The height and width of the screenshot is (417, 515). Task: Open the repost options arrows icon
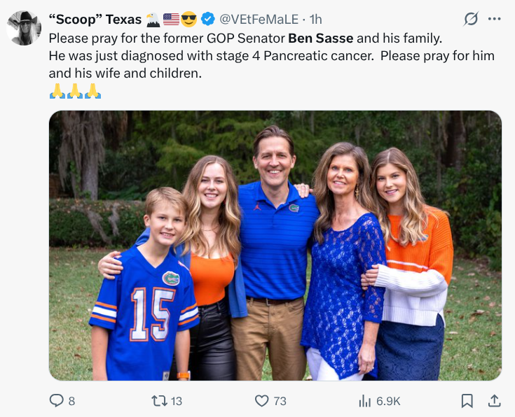159,400
